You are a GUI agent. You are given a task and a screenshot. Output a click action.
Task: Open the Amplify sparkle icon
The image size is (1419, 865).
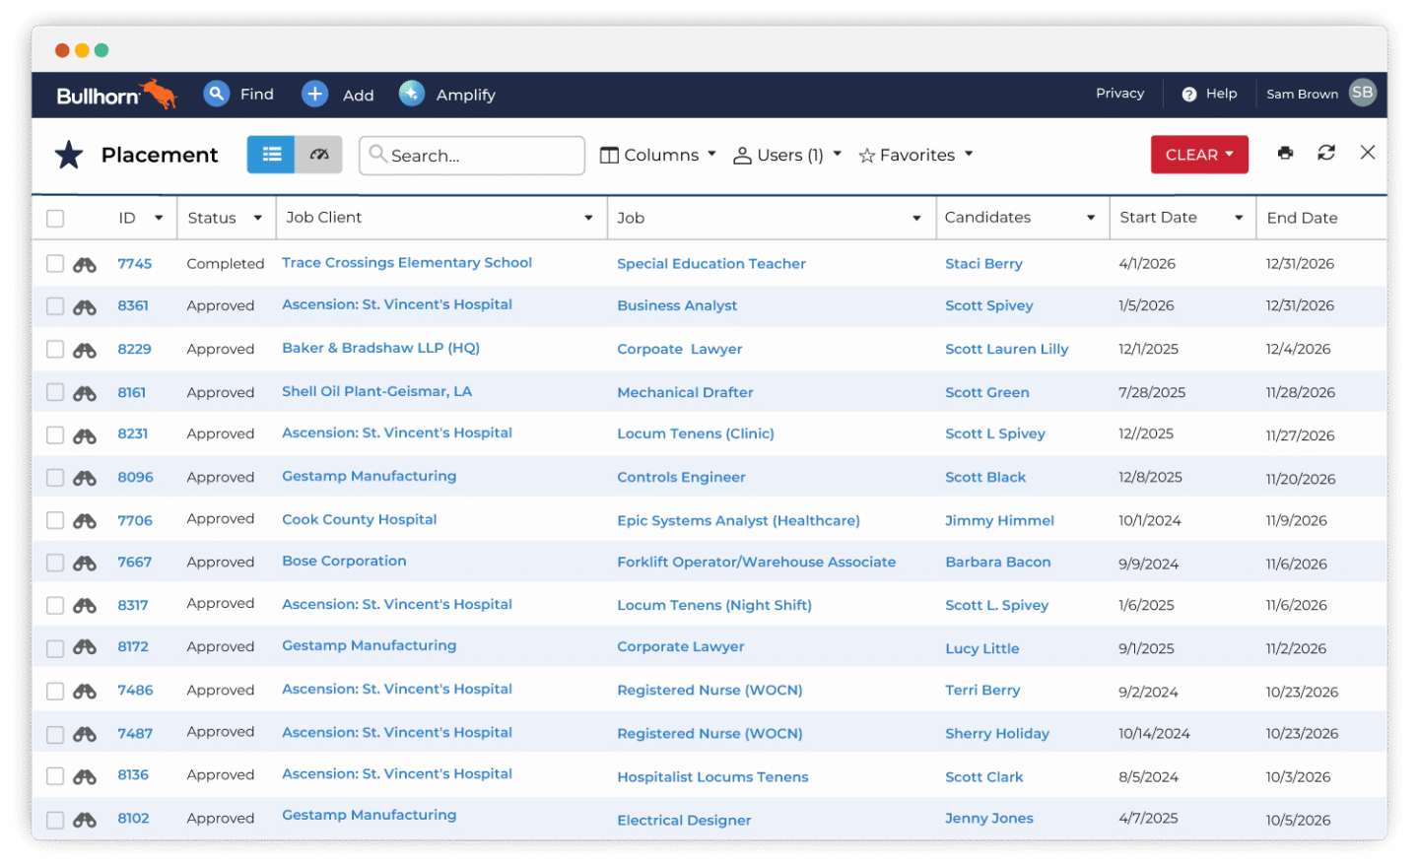pos(412,94)
